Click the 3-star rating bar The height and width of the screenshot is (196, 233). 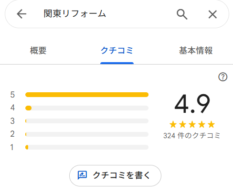click(x=87, y=121)
